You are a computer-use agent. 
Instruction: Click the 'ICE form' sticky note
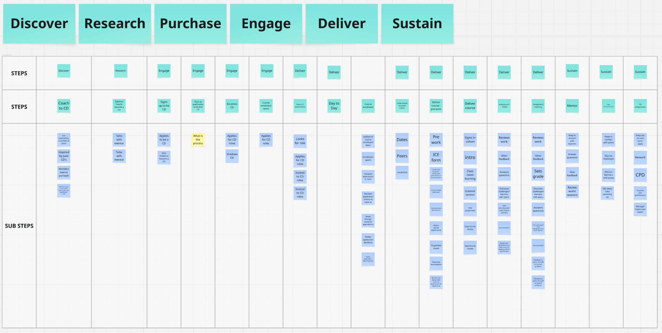436,157
